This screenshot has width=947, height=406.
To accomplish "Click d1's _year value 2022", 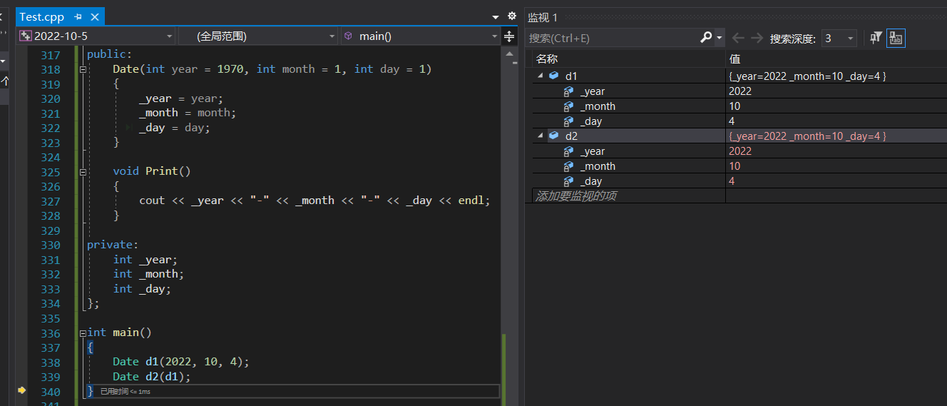I will pyautogui.click(x=740, y=91).
